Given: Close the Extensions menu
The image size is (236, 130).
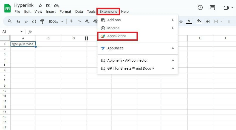Looking at the screenshot, I should point(108,11).
